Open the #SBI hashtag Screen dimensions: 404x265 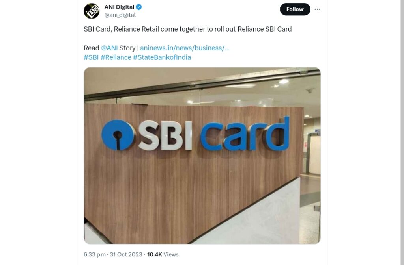pos(91,57)
